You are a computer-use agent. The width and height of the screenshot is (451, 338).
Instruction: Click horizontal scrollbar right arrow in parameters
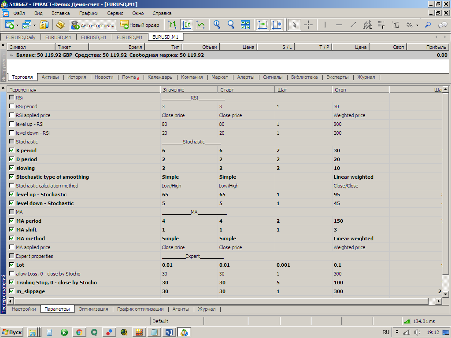[x=439, y=301]
